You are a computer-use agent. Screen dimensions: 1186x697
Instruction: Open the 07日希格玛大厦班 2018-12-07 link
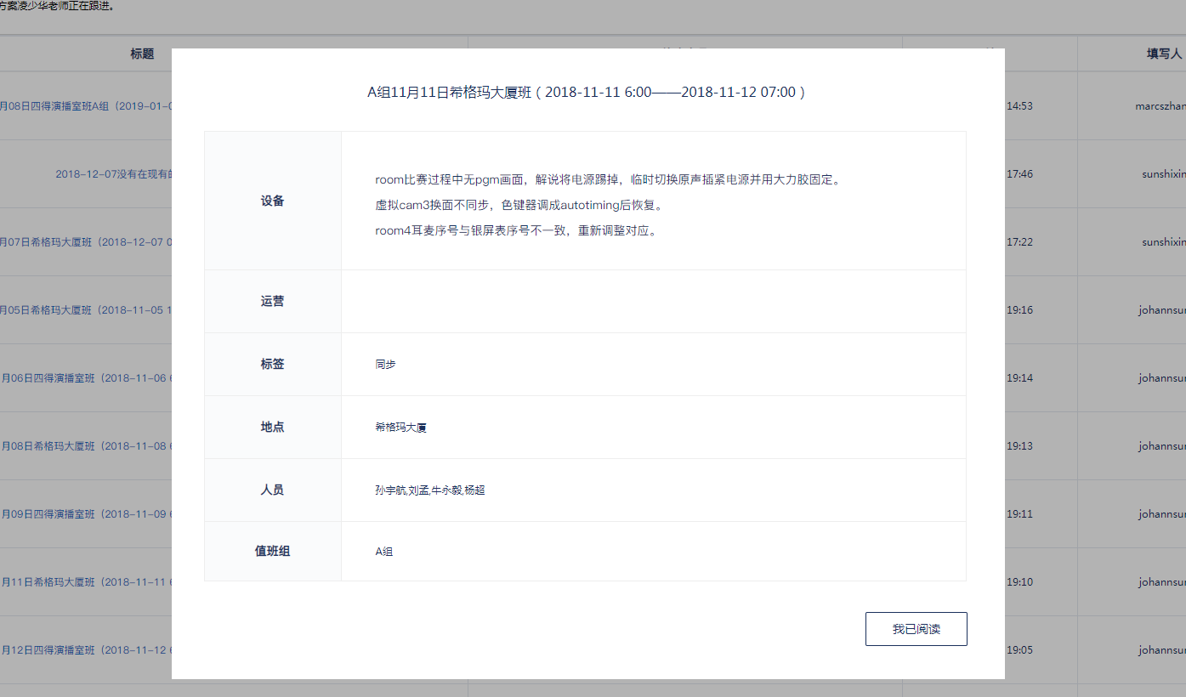[x=86, y=242]
